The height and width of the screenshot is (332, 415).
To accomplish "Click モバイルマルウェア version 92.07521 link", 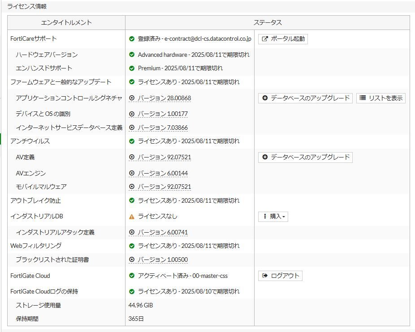I will [164, 187].
